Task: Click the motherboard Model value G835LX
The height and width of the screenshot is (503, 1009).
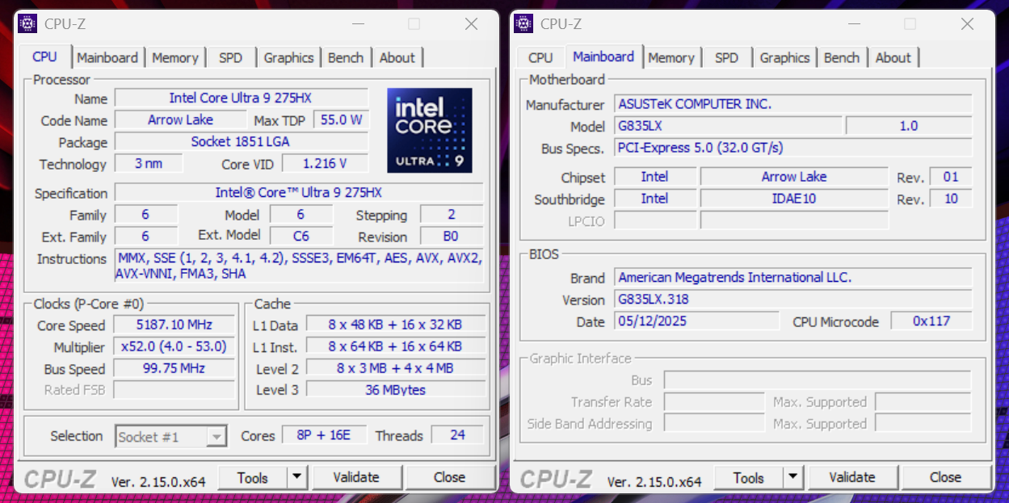Action: (x=728, y=125)
